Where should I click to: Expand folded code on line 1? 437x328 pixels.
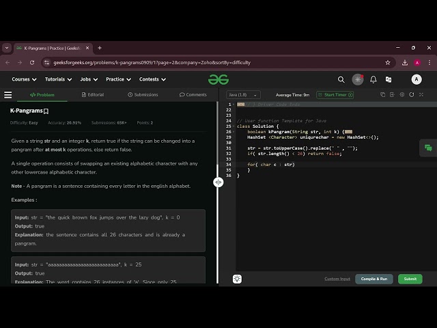241,105
